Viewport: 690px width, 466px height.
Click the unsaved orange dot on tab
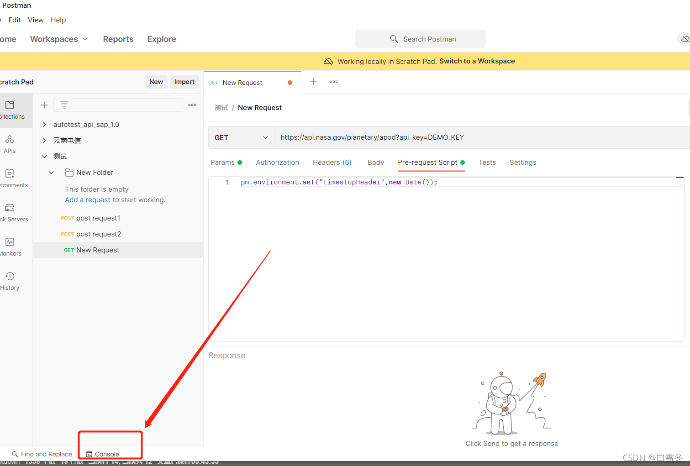point(290,83)
